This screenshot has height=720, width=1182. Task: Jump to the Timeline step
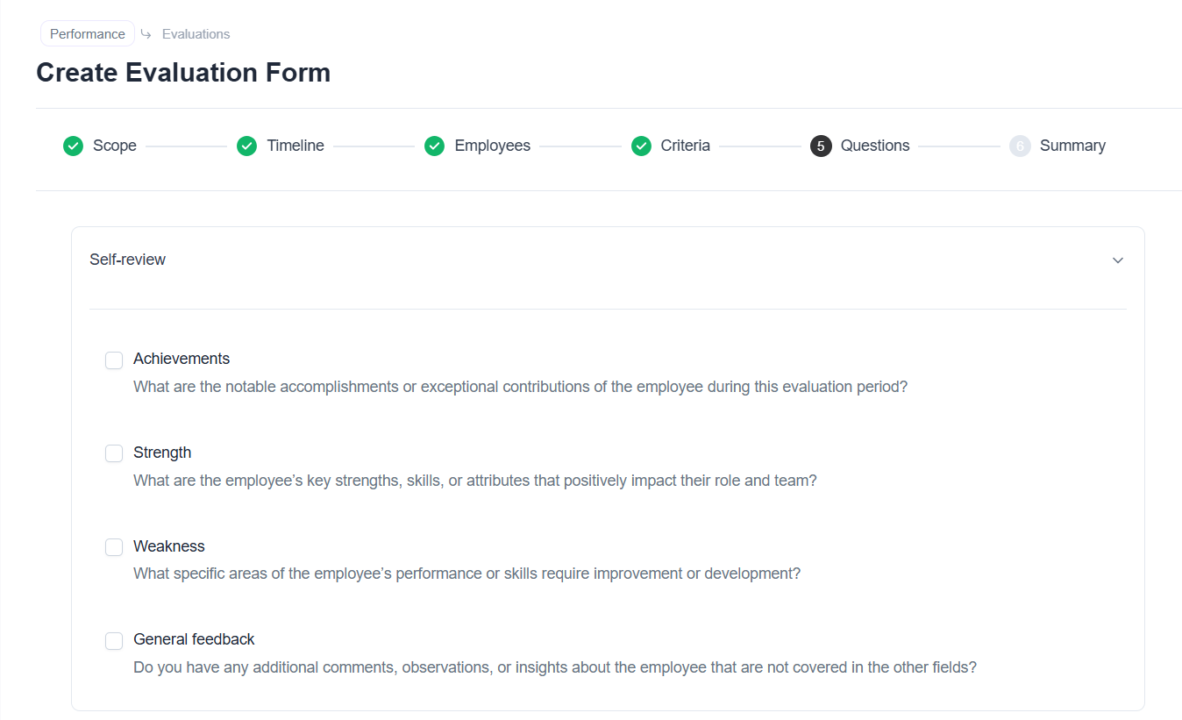coord(295,146)
